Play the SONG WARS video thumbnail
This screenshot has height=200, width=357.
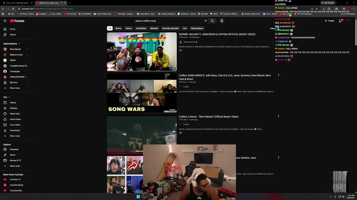[142, 93]
